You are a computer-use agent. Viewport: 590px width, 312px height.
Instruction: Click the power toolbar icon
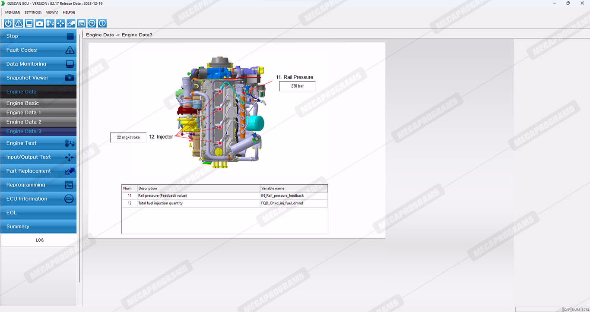[x=8, y=23]
